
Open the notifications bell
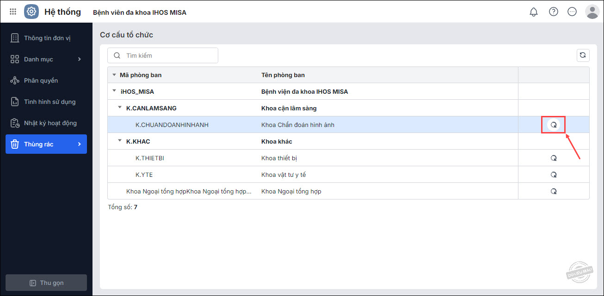tap(534, 12)
